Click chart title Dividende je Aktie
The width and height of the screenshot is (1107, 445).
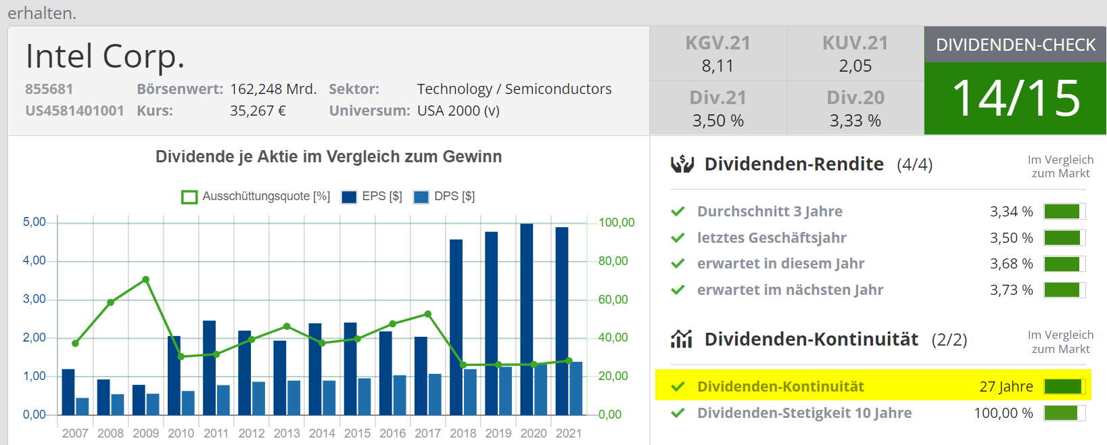pyautogui.click(x=329, y=157)
